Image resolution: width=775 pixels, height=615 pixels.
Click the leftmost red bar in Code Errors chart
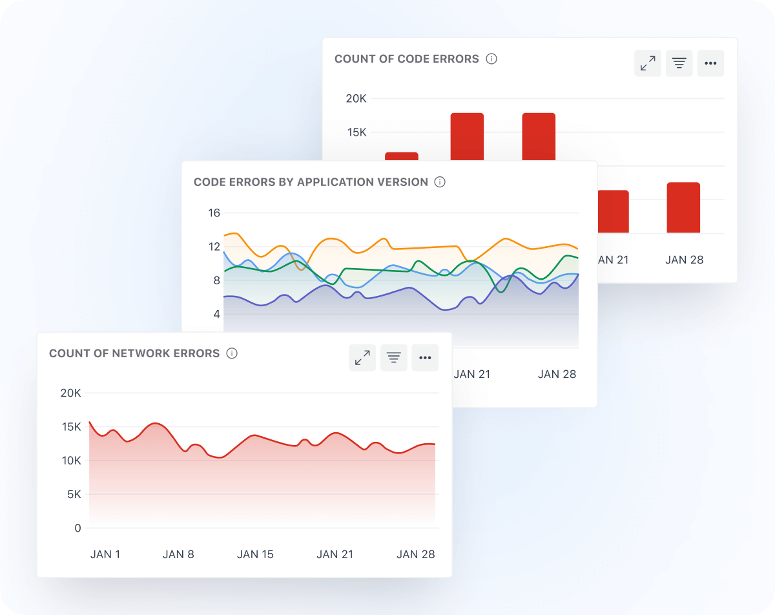coord(402,156)
